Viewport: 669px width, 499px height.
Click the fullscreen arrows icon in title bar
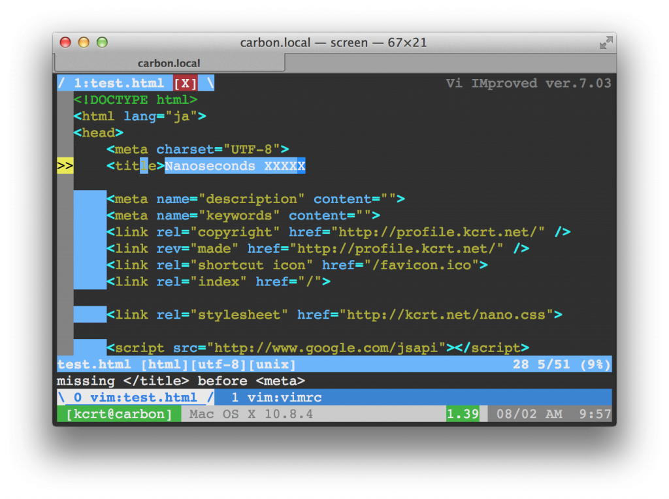(606, 42)
